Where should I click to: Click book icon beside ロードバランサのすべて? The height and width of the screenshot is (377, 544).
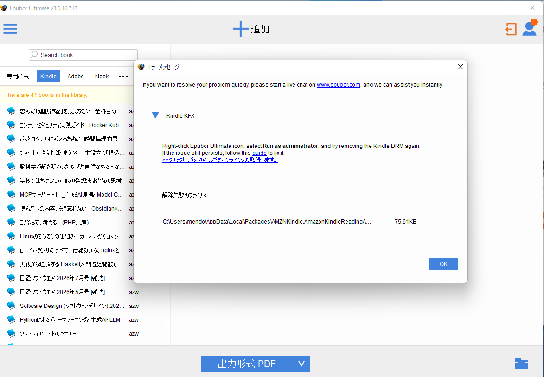pos(11,250)
